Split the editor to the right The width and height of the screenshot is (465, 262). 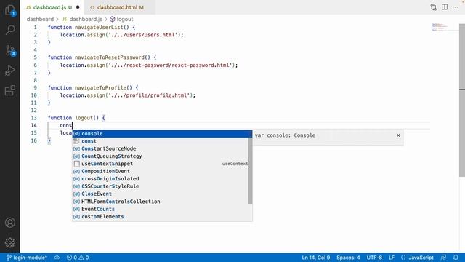click(x=445, y=7)
